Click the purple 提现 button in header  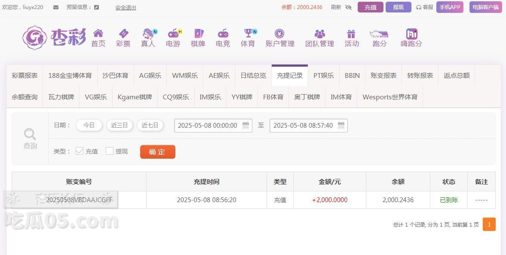point(398,7)
